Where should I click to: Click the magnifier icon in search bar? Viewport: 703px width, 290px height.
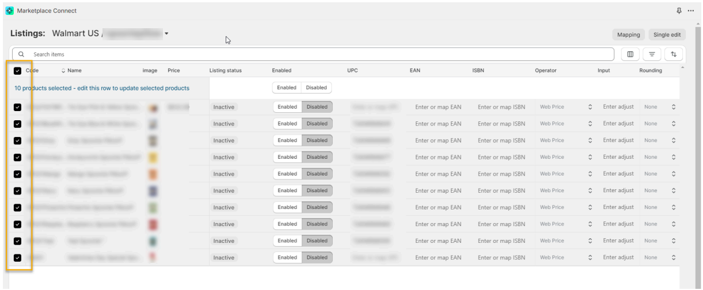[x=21, y=54]
